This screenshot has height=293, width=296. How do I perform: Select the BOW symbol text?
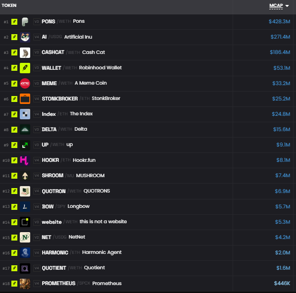[48, 206]
